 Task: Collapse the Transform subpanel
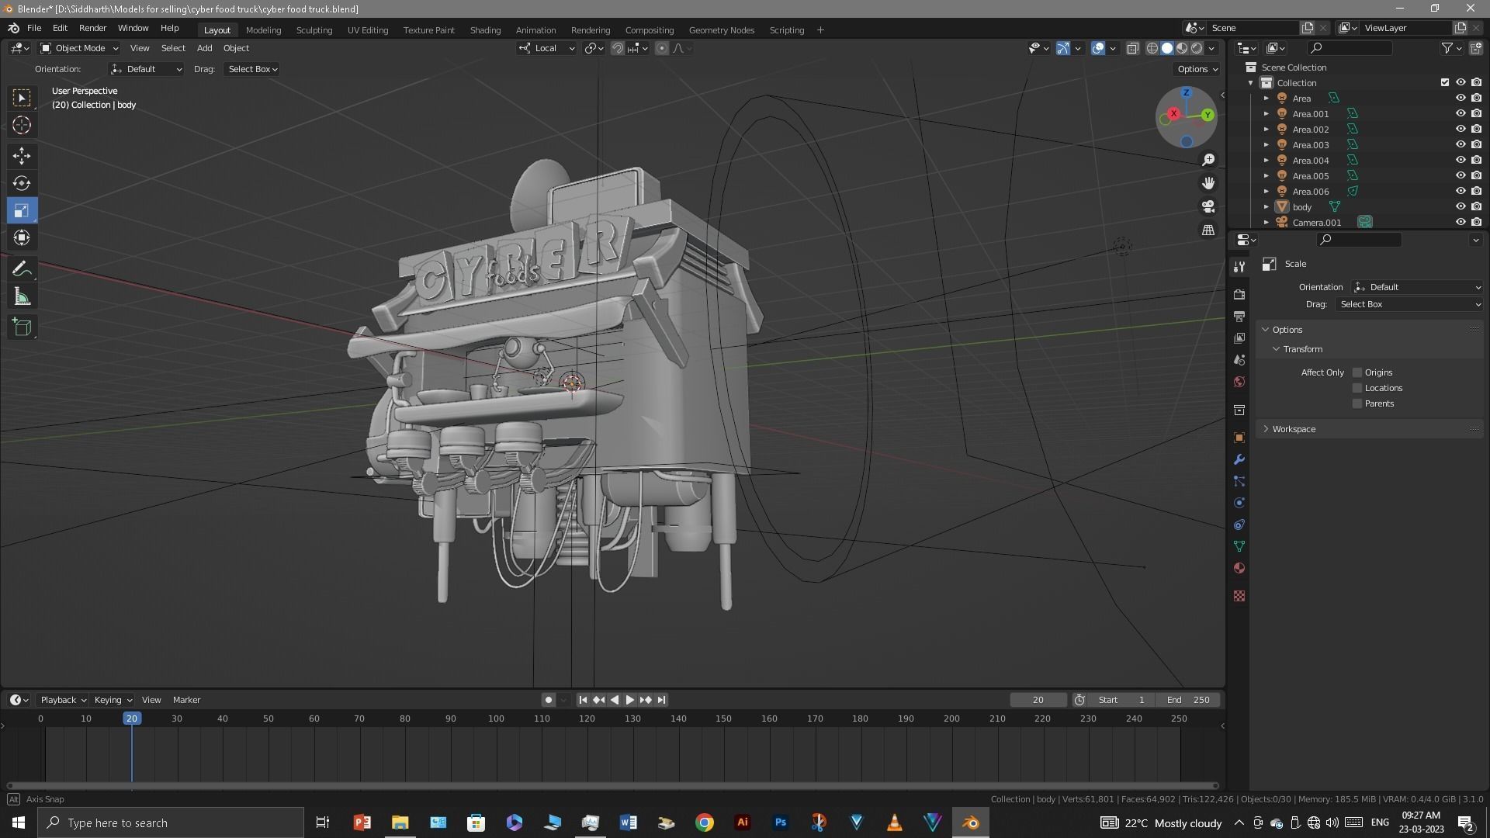click(x=1302, y=349)
